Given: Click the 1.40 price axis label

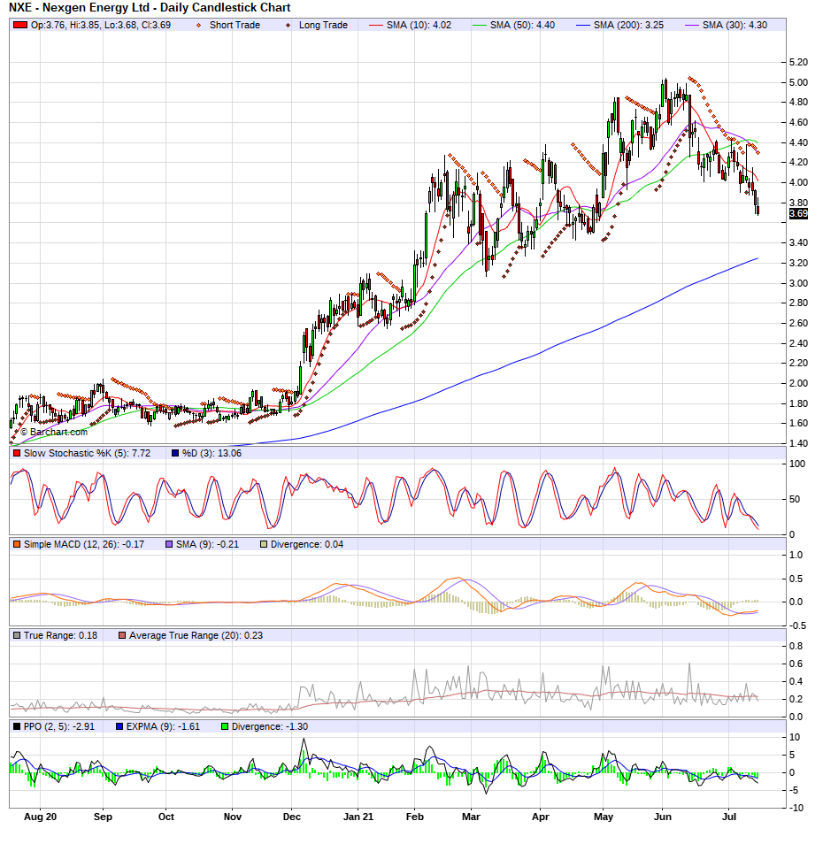Looking at the screenshot, I should [x=798, y=443].
